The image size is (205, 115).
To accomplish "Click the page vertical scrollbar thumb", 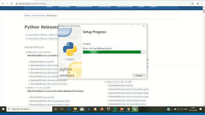I will [x=204, y=11].
